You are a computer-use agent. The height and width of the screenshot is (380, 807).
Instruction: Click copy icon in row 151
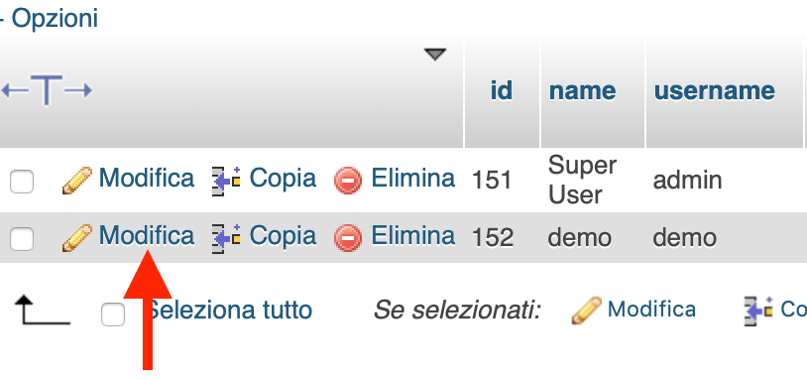(x=226, y=181)
